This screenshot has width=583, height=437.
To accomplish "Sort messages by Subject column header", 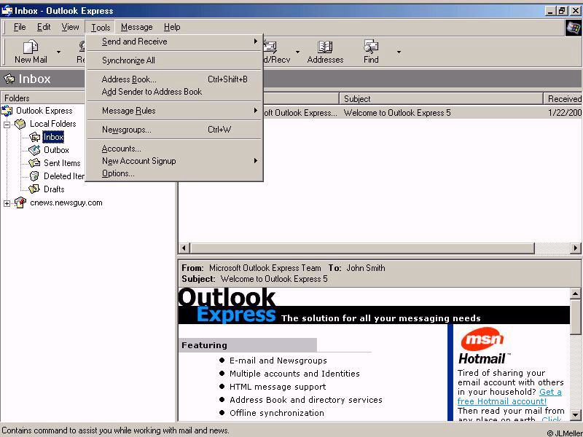I will tap(441, 98).
